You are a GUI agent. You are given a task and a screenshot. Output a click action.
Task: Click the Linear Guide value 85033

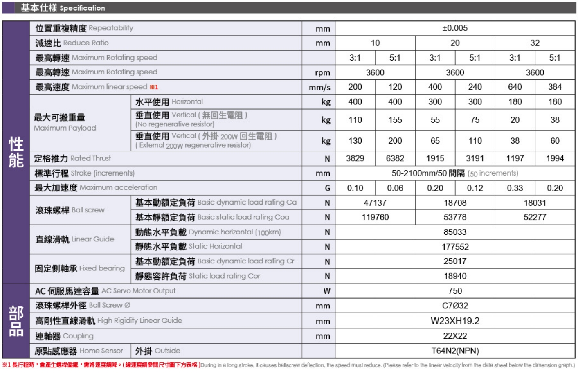pos(455,232)
